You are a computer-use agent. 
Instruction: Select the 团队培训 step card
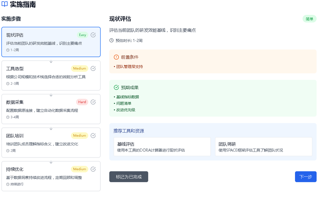click(51, 142)
